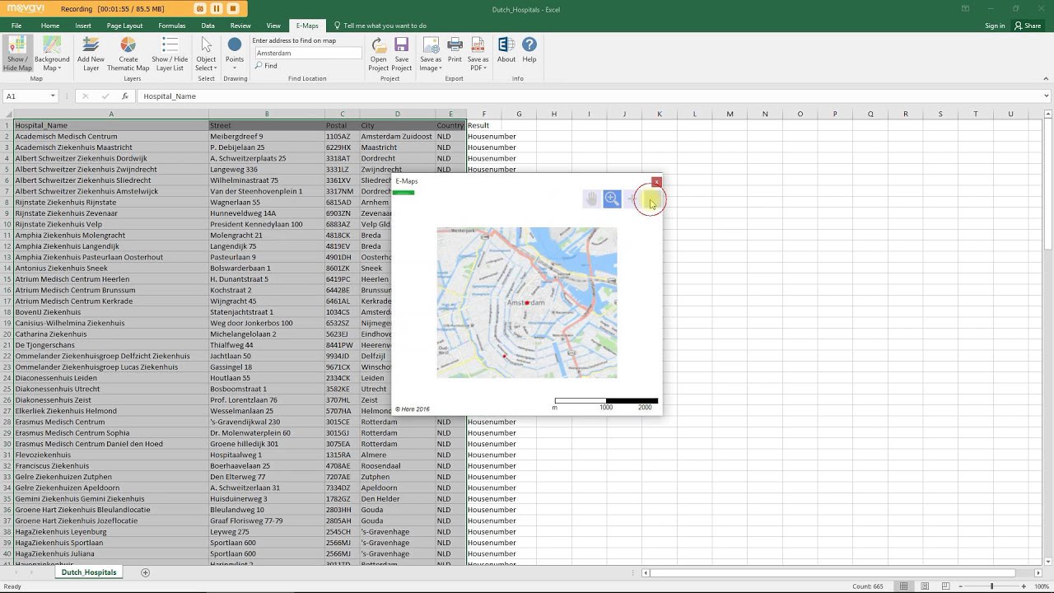Image resolution: width=1054 pixels, height=593 pixels.
Task: Click the Sign in link
Action: point(995,26)
